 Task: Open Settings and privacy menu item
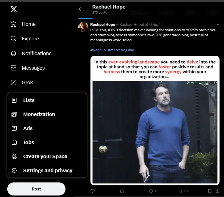47,170
